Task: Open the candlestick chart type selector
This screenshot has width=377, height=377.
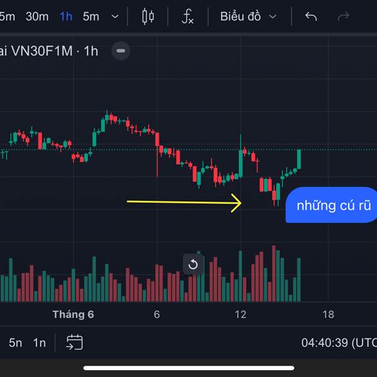Action: pos(148,16)
